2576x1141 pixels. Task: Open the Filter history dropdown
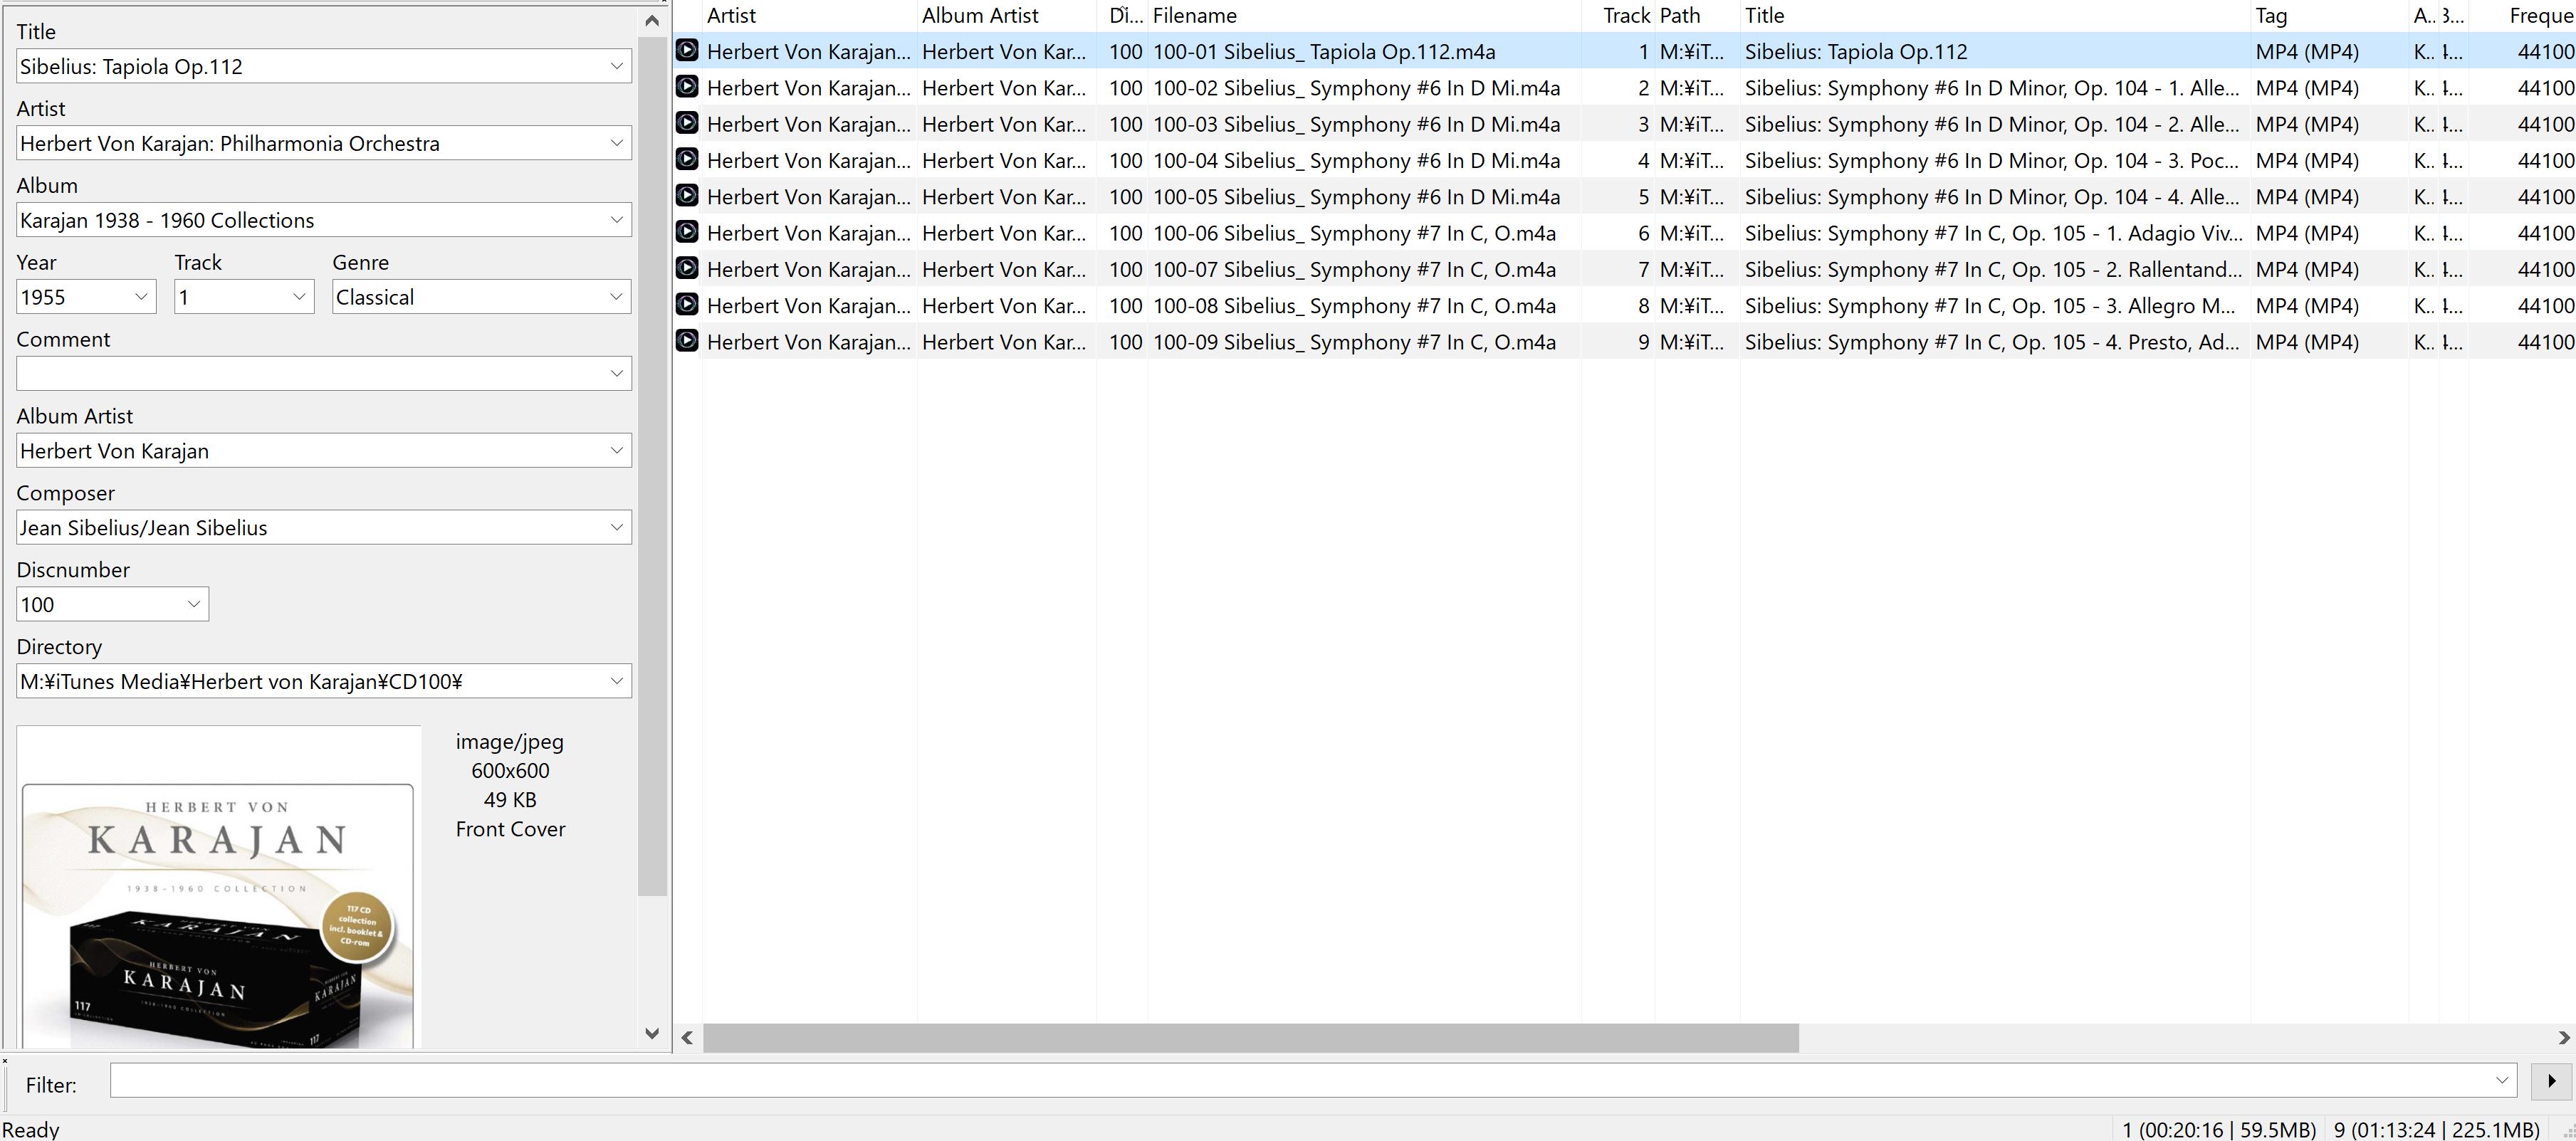pyautogui.click(x=2502, y=1081)
